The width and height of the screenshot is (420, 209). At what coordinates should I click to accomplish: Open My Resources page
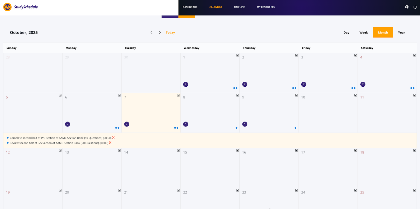click(265, 7)
